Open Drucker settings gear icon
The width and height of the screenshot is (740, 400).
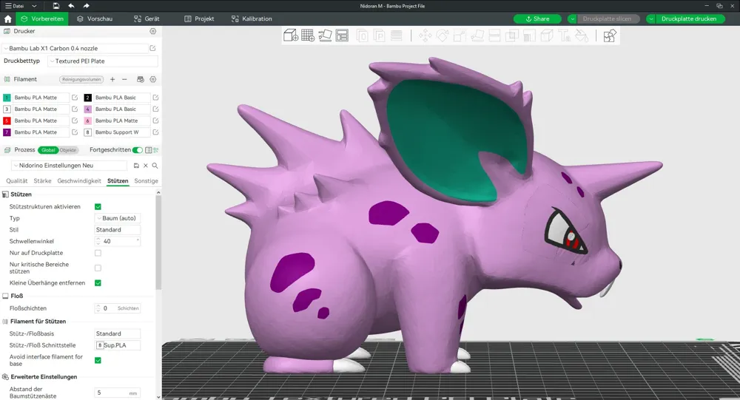153,31
